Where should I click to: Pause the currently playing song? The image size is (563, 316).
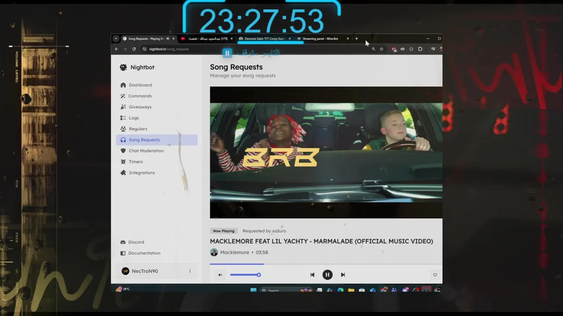327,275
